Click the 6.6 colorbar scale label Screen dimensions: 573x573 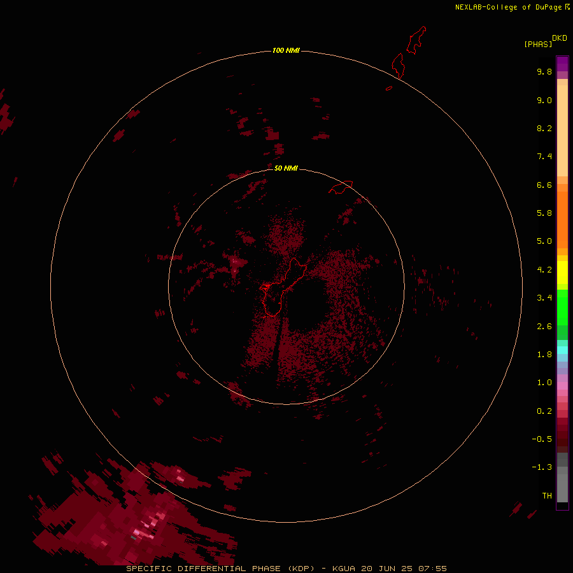(x=544, y=185)
